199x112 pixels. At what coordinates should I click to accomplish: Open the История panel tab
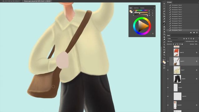(x=169, y=2)
